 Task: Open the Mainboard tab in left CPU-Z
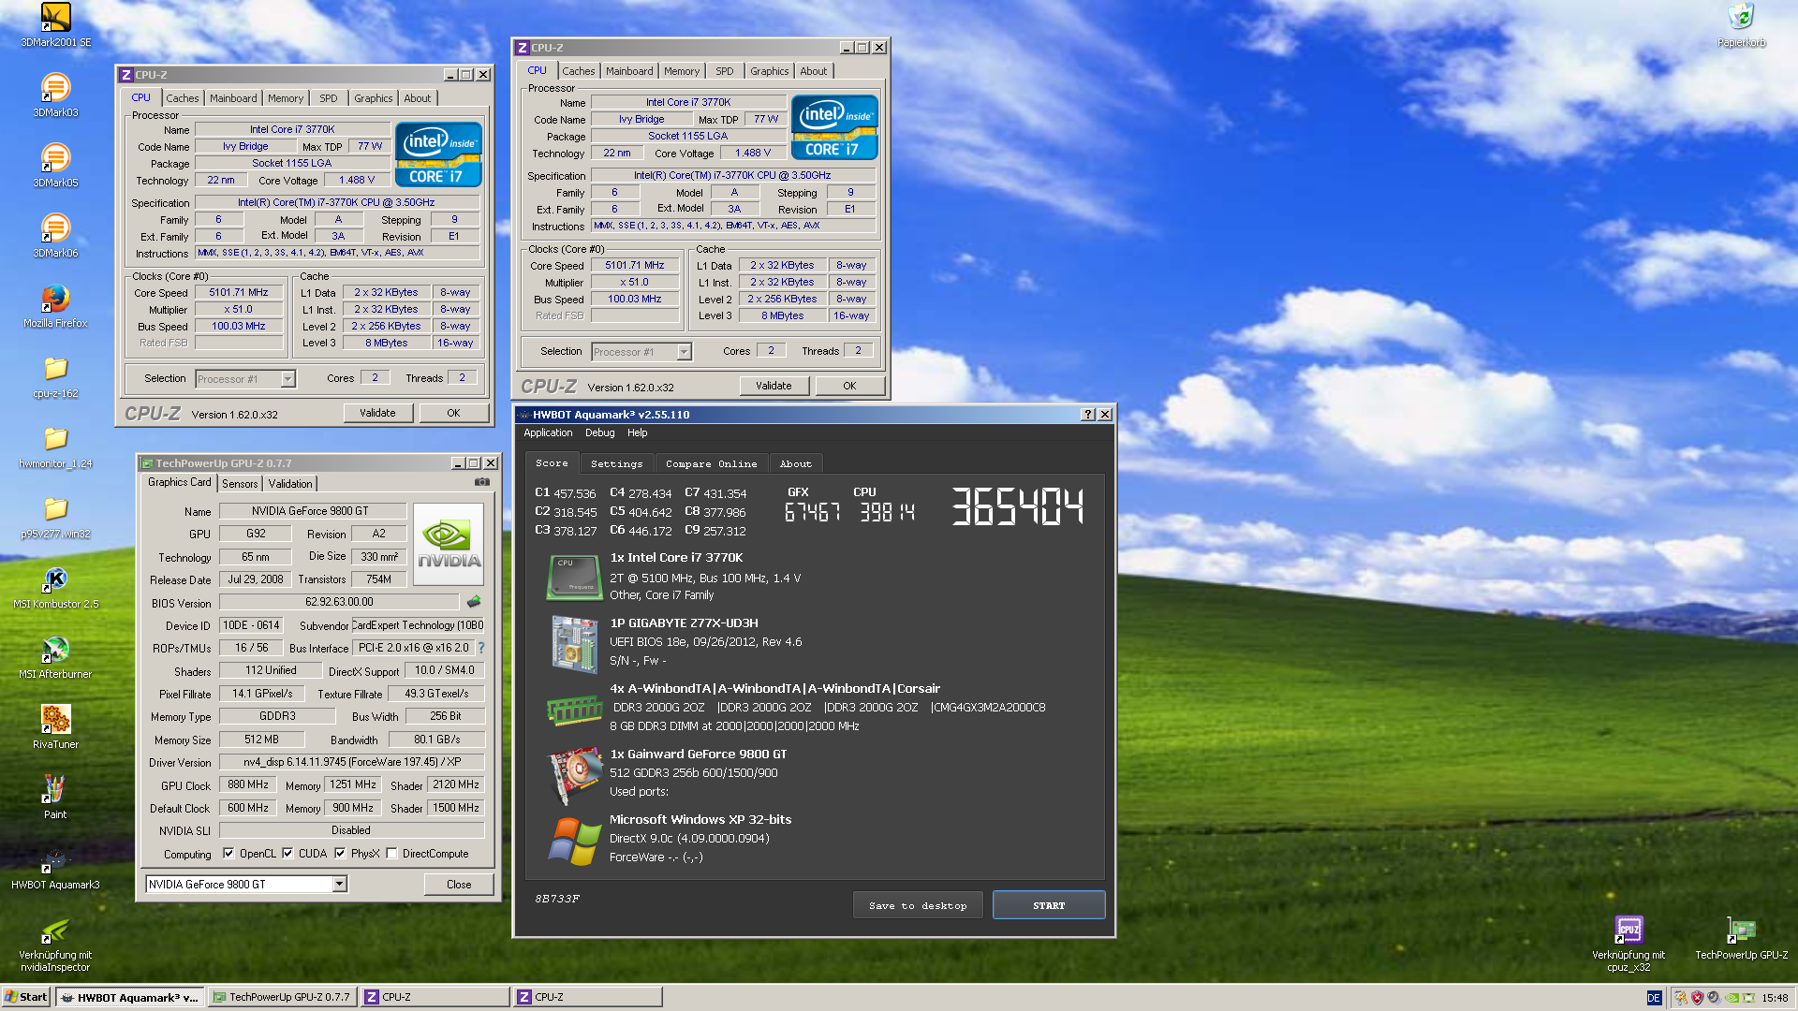coord(233,98)
